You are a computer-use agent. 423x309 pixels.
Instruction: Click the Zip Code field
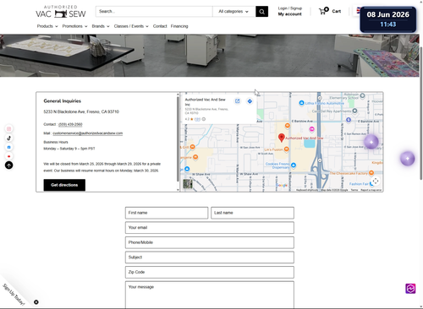(x=210, y=272)
